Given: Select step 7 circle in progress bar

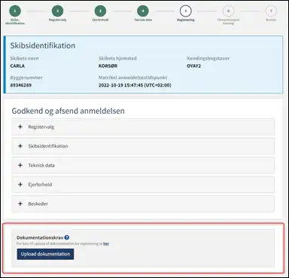Looking at the screenshot, I should tap(271, 11).
